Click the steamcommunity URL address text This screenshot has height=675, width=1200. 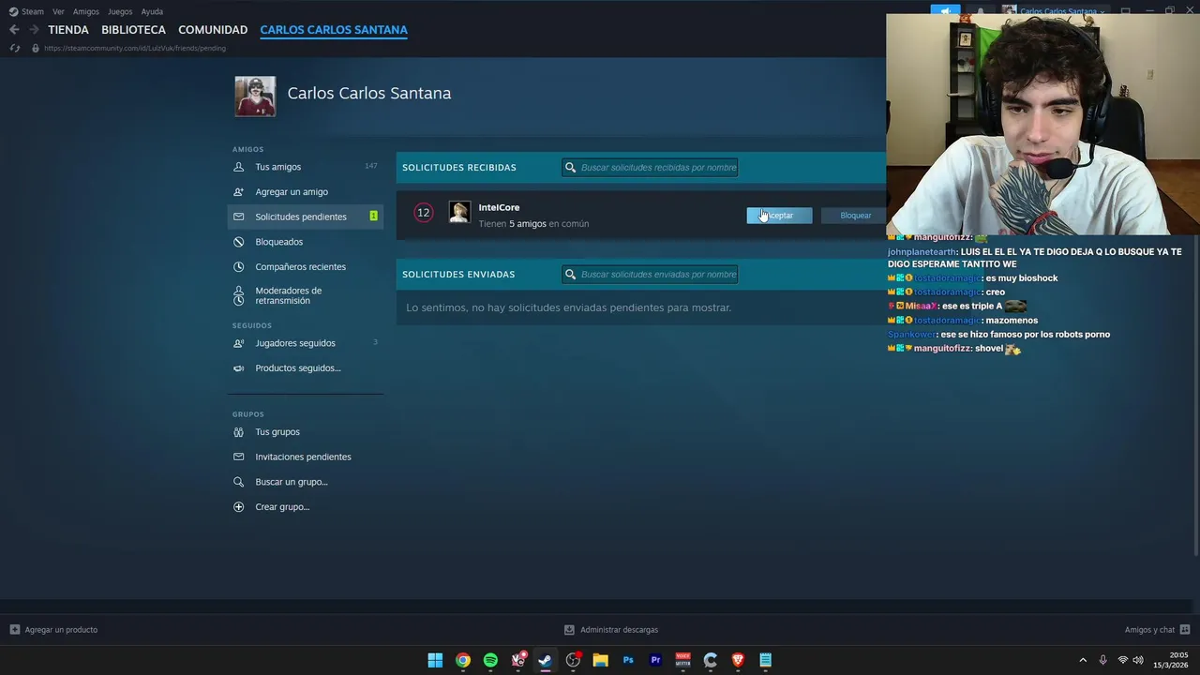135,48
